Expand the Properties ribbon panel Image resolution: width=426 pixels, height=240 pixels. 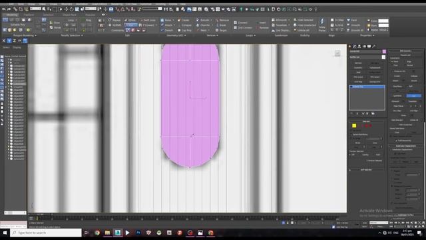click(x=367, y=35)
